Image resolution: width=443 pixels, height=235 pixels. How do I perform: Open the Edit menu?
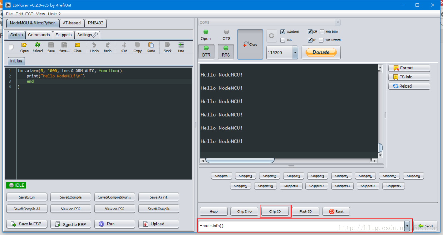(x=19, y=14)
